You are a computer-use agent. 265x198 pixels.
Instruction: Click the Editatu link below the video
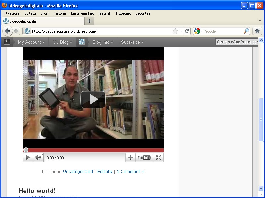(105, 171)
